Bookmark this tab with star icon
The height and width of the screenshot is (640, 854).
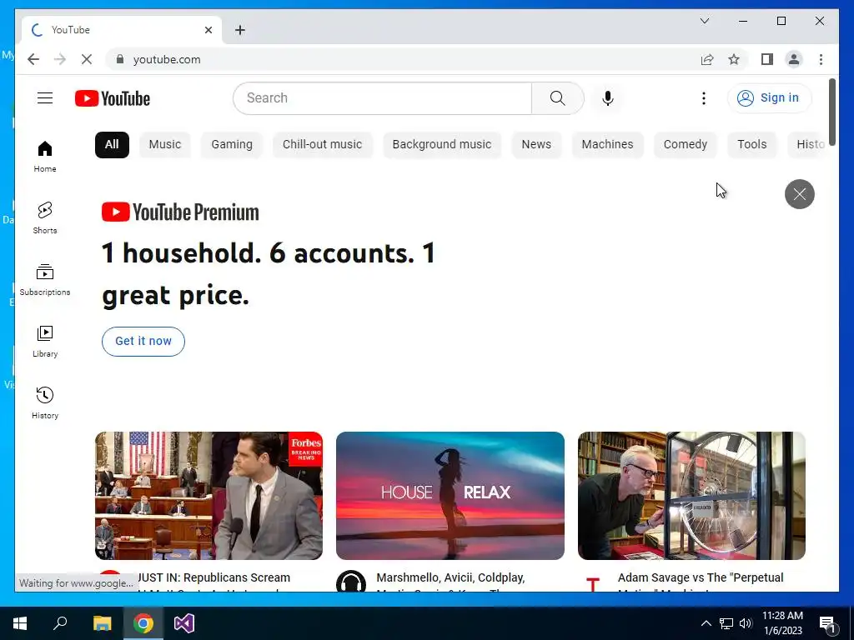click(734, 59)
